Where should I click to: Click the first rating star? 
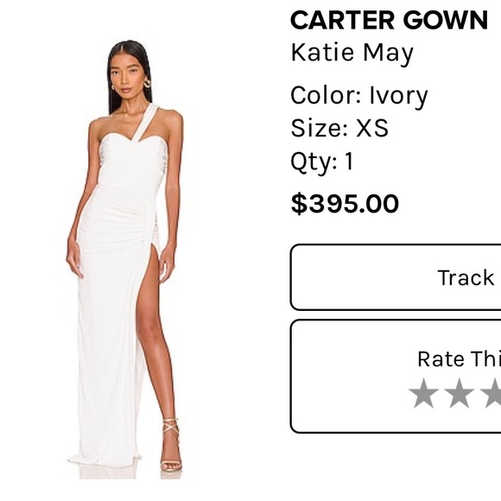click(423, 393)
